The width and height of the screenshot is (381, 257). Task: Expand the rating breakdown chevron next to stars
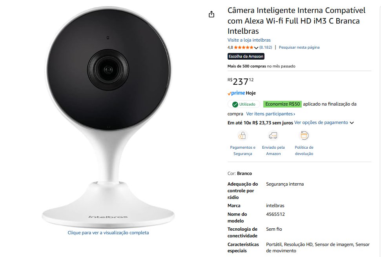pyautogui.click(x=256, y=47)
